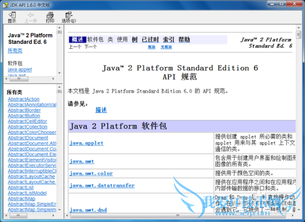Click the JDK API window title icon
The width and height of the screenshot is (305, 222).
pos(5,5)
